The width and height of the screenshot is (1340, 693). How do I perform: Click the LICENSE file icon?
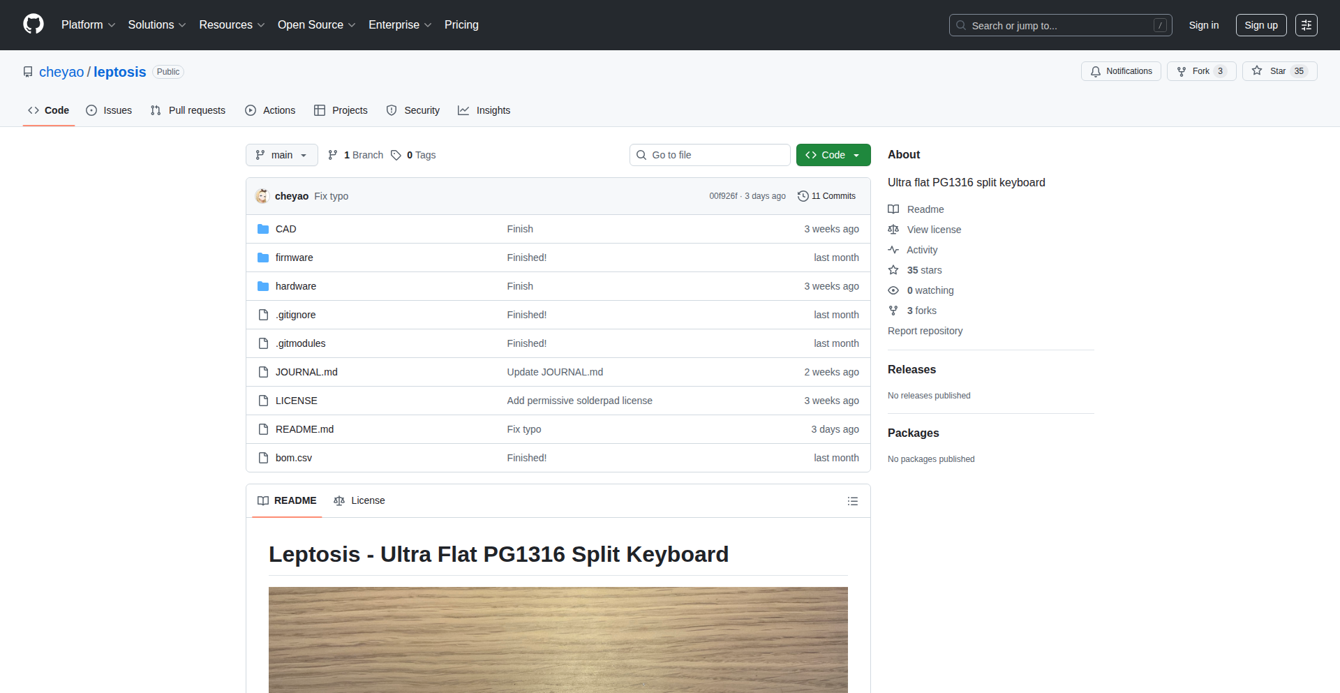[x=263, y=401]
